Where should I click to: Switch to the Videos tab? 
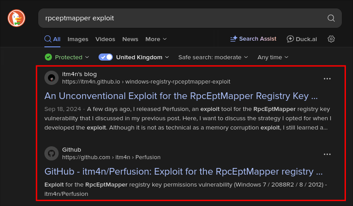click(x=105, y=39)
